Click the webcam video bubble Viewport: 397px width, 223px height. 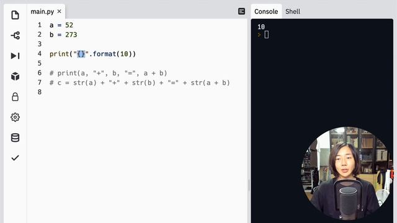pos(347,173)
